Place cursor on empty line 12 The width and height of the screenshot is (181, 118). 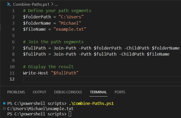click(x=102, y=79)
